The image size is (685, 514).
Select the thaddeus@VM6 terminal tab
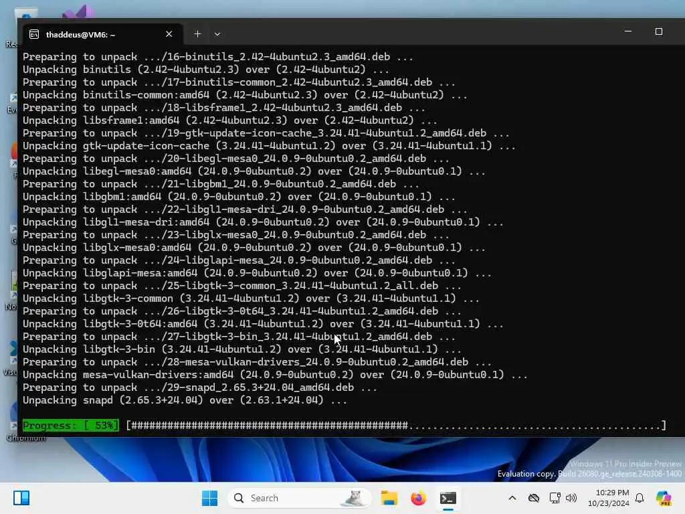[x=102, y=34]
